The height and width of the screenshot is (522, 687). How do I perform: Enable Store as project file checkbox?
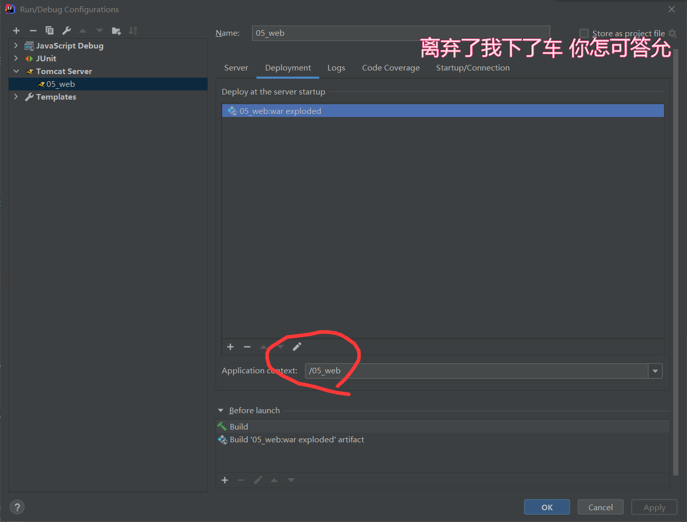[x=584, y=33]
